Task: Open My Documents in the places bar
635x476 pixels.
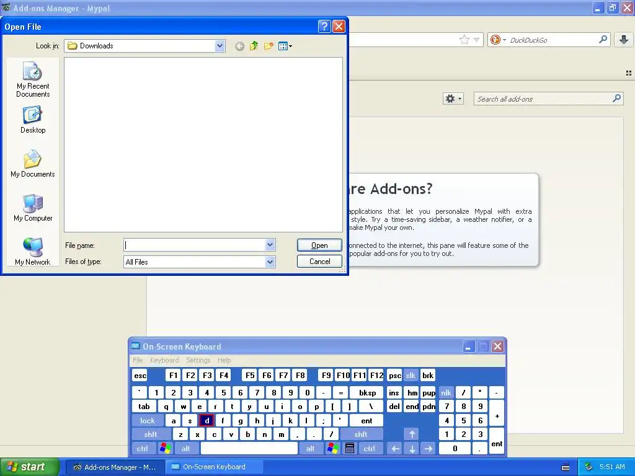Action: click(33, 164)
